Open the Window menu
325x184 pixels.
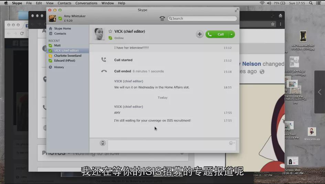tap(108, 3)
